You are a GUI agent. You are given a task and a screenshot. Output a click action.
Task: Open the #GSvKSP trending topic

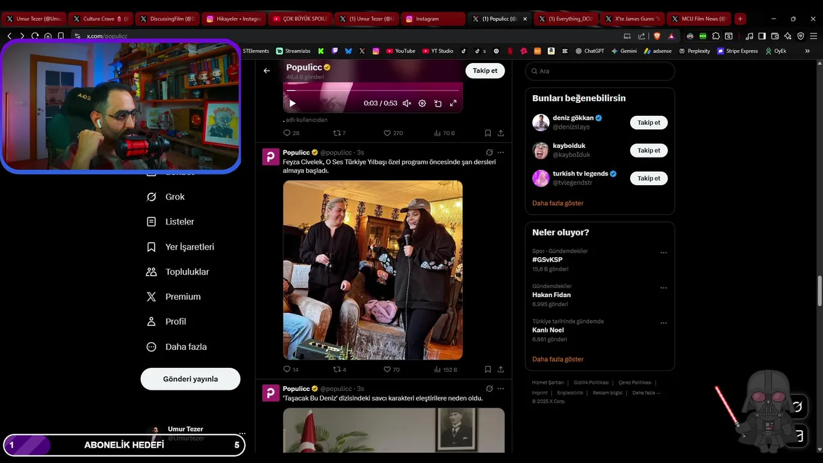pyautogui.click(x=547, y=260)
